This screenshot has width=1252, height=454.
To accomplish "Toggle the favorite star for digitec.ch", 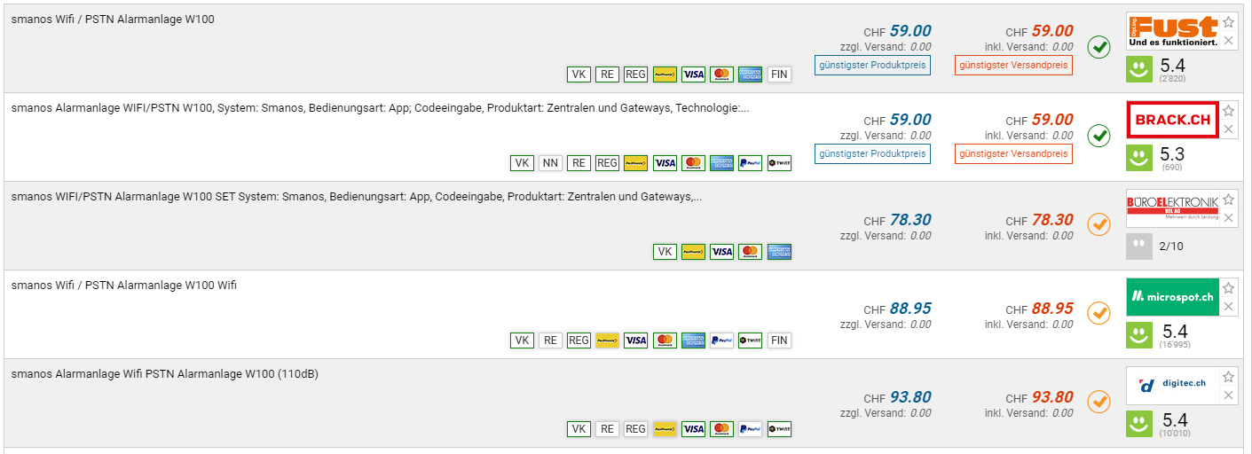I will tap(1228, 377).
